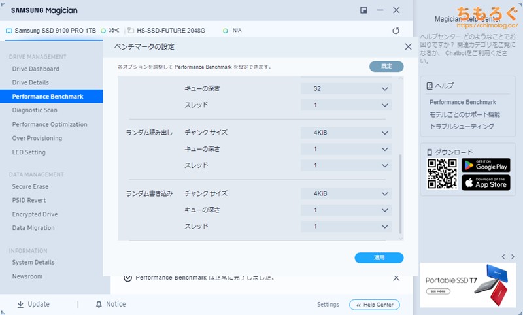
Task: Open ランダム読み出し キューの深さ dropdown
Action: pyautogui.click(x=346, y=149)
